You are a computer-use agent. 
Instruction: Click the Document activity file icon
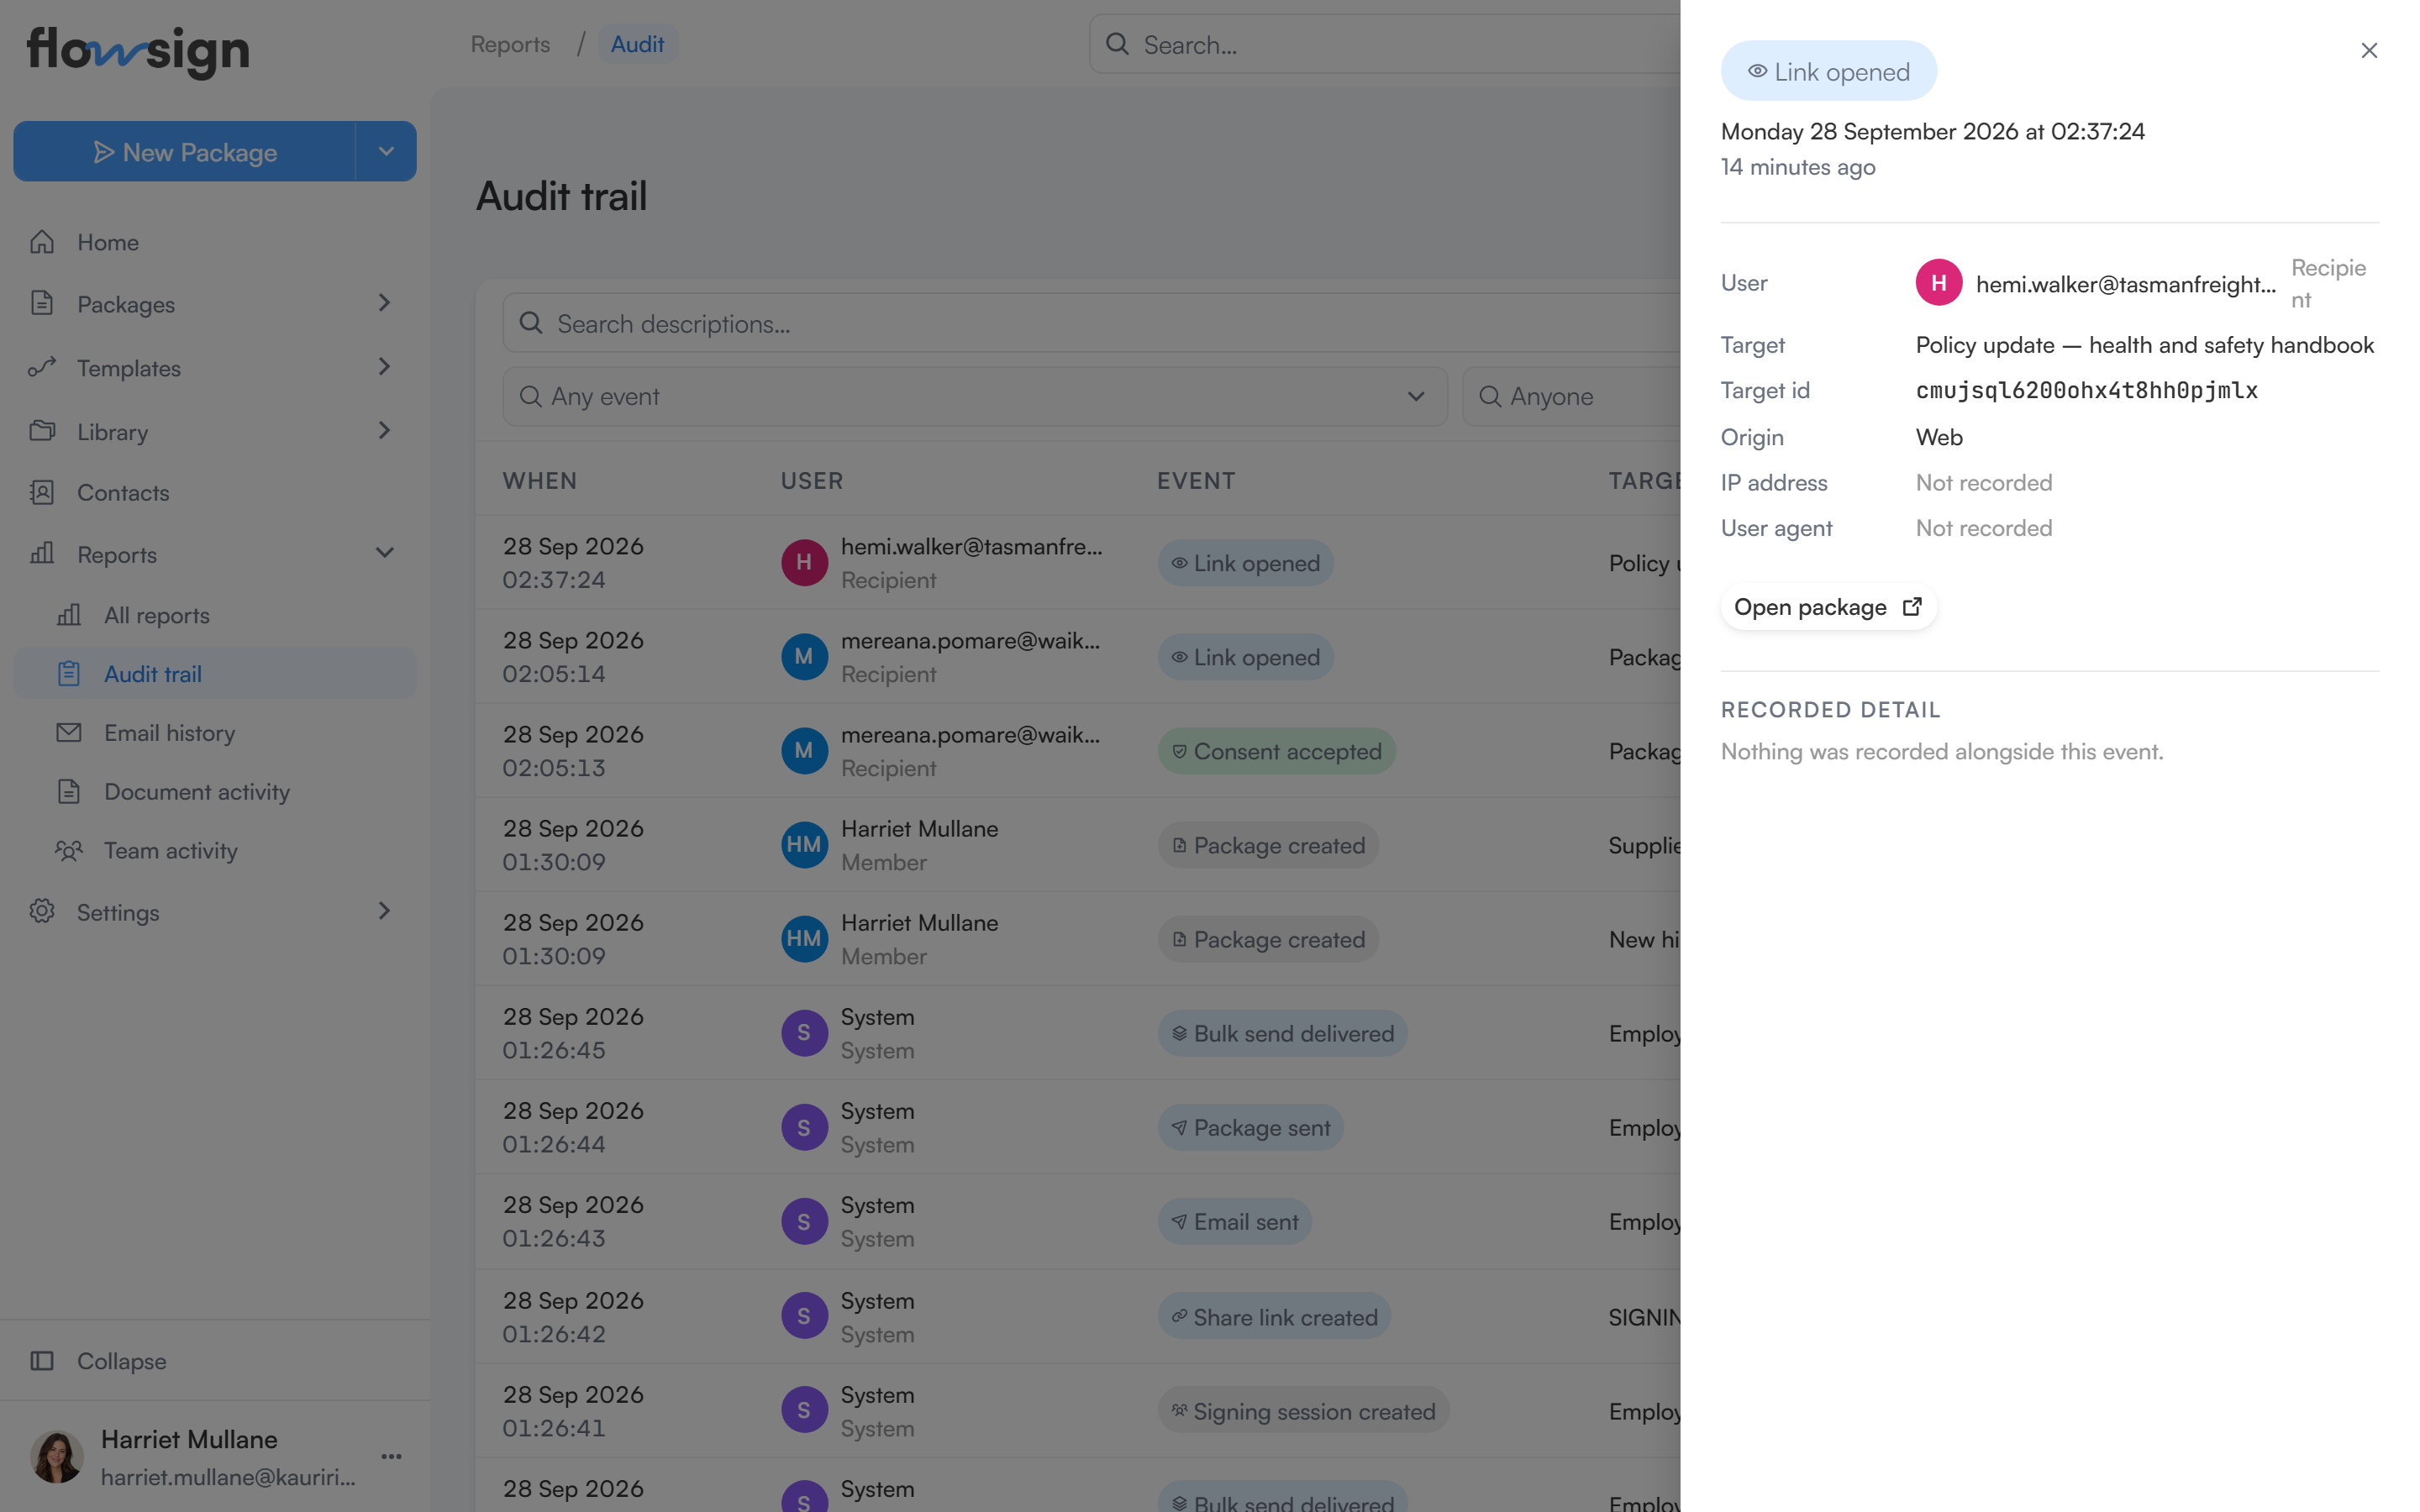point(69,791)
